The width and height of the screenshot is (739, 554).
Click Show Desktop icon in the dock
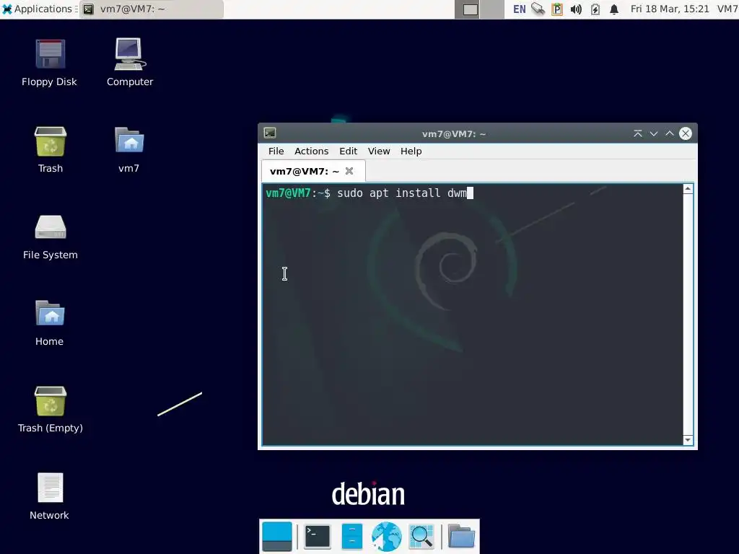276,537
